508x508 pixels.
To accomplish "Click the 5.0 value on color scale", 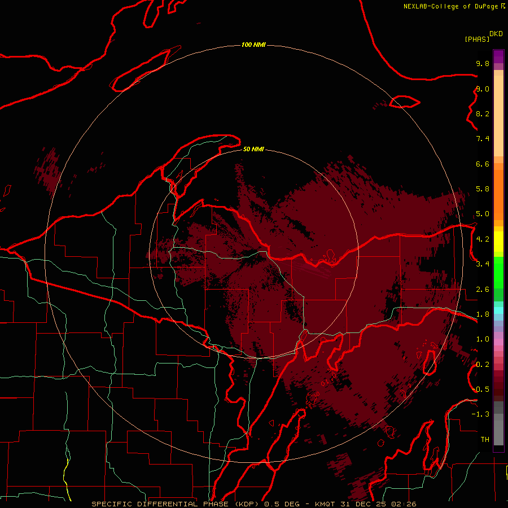I will pyautogui.click(x=483, y=214).
